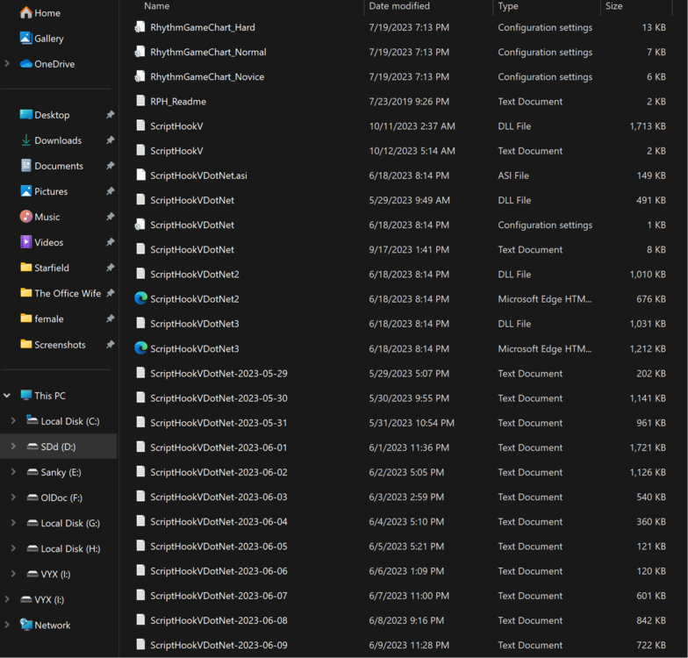Open Home in the navigation pane
The image size is (688, 658).
tap(40, 12)
